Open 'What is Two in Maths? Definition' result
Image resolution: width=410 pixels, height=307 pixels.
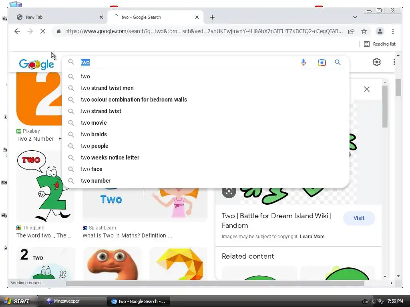point(127,235)
